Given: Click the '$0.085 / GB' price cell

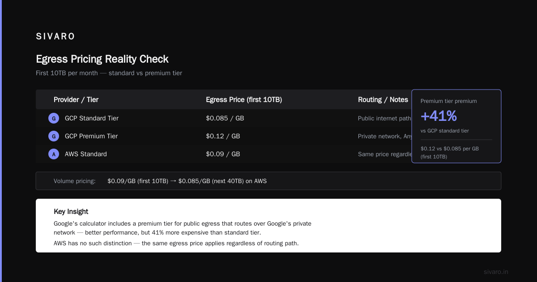Looking at the screenshot, I should 225,118.
